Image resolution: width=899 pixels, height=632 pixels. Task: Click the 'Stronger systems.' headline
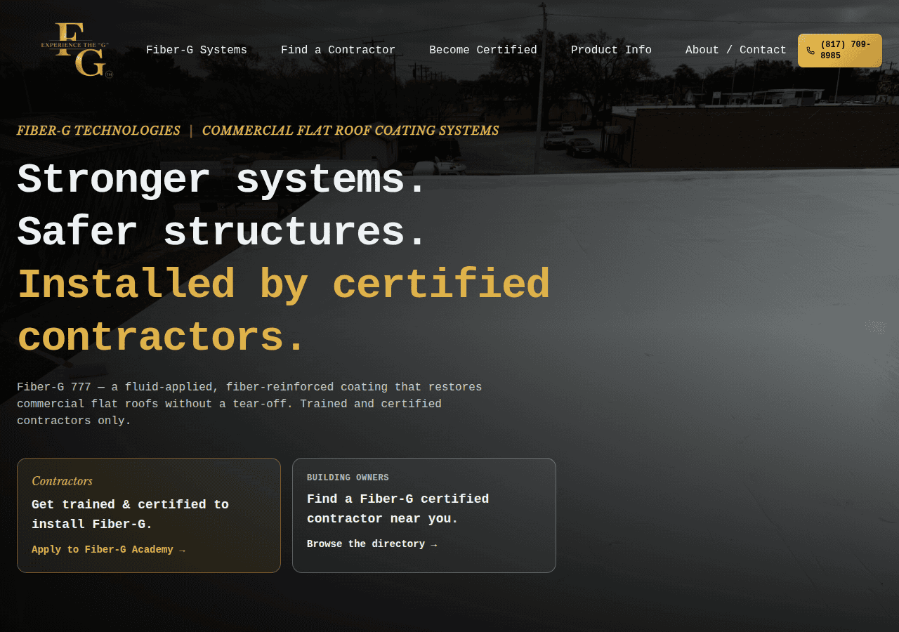(x=222, y=180)
